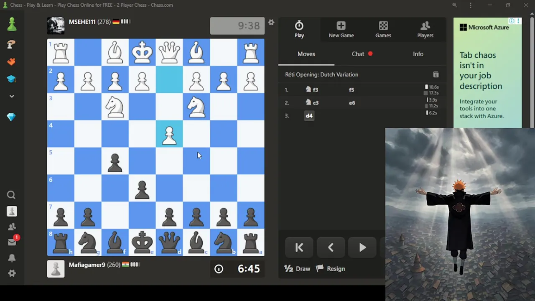Select the black queen on the board

tap(169, 242)
